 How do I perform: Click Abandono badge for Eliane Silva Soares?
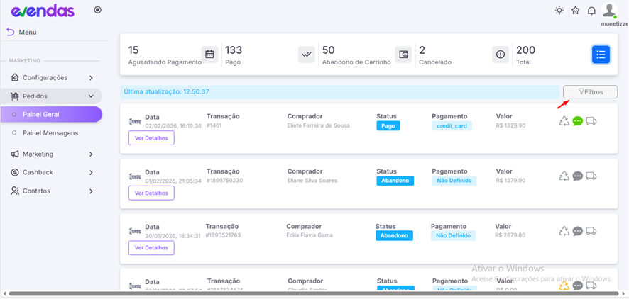(395, 181)
